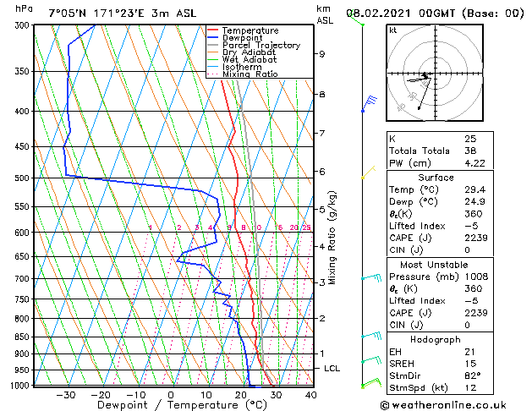Click the −30 temperature axis label
Image resolution: width=532 pixels, height=411 pixels.
65,396
